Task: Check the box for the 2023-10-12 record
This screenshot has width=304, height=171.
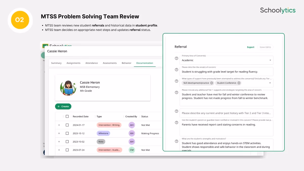Action: click(67, 133)
